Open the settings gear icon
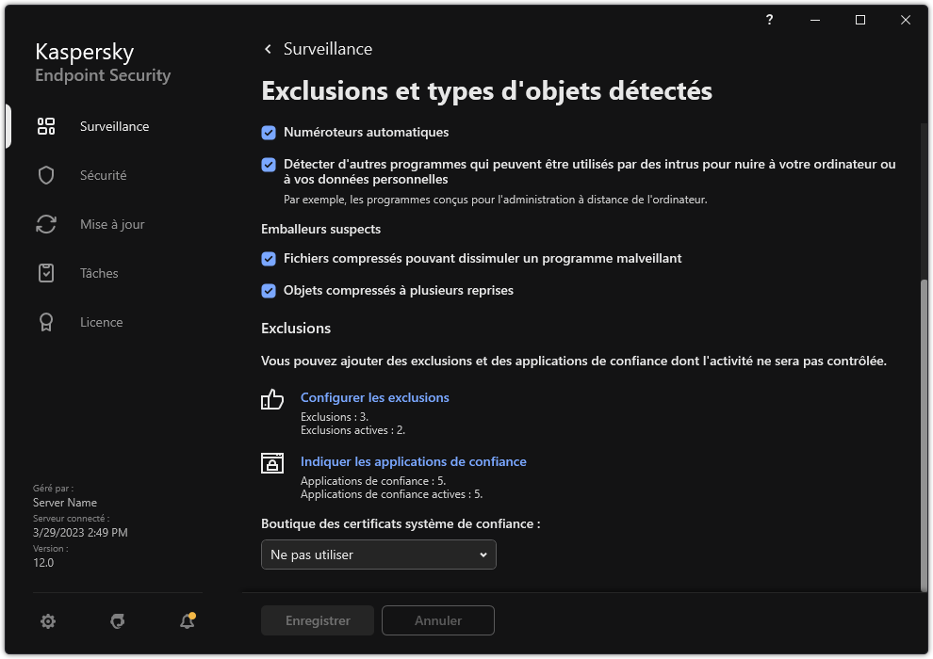 point(47,621)
